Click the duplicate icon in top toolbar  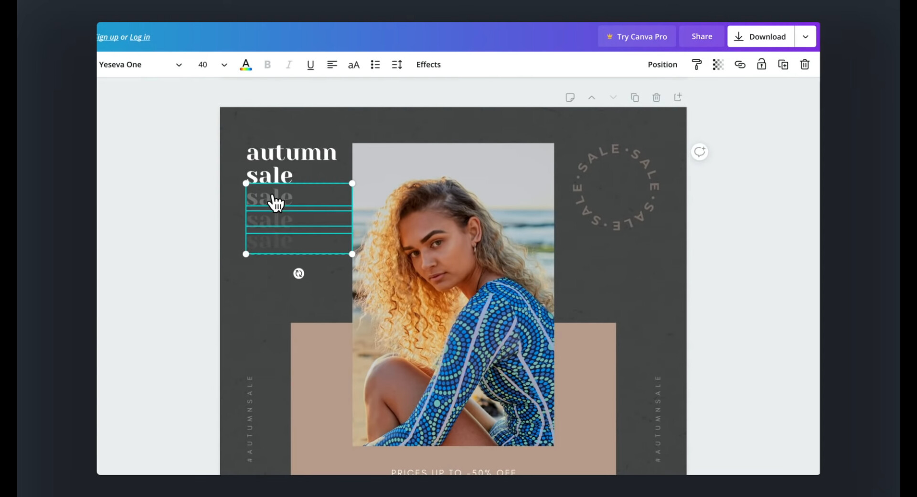point(783,65)
